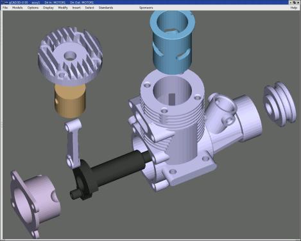Select the connecting rod part

(x=73, y=143)
